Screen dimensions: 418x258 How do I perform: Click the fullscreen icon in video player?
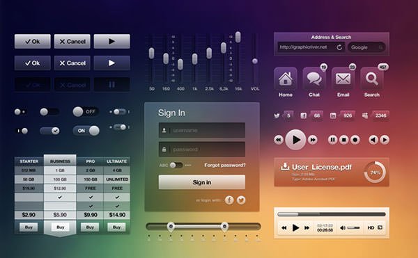pyautogui.click(x=380, y=227)
